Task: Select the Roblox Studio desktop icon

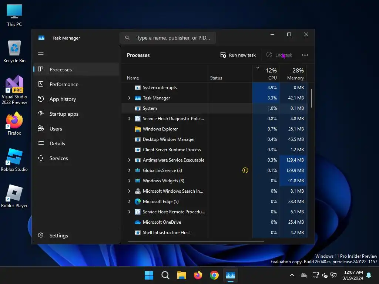Action: pyautogui.click(x=14, y=160)
